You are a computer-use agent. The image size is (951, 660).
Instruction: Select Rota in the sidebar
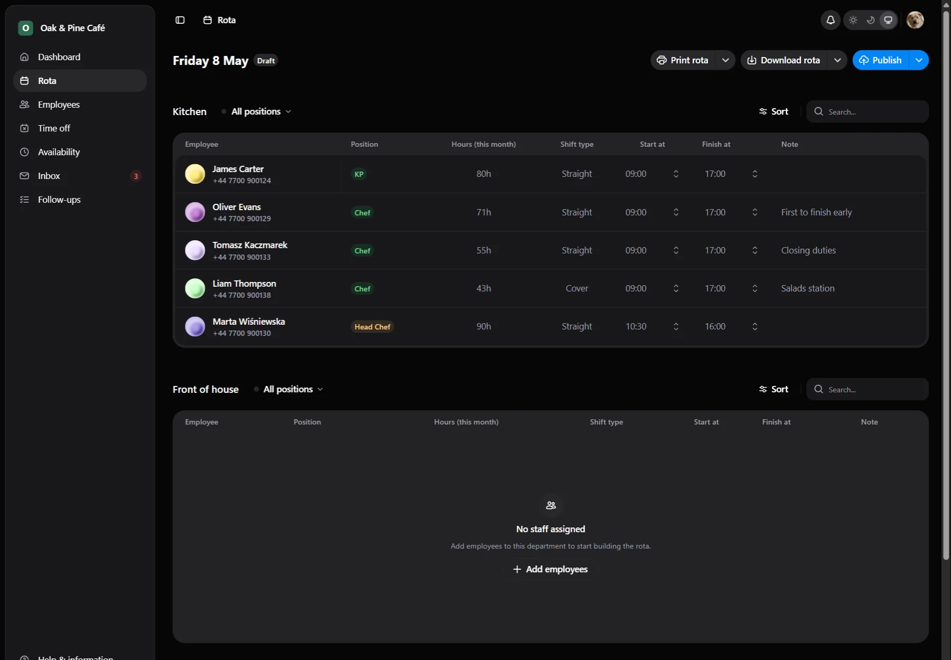[80, 81]
